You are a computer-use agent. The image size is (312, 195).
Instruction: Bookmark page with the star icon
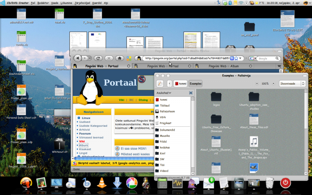[x=236, y=58]
